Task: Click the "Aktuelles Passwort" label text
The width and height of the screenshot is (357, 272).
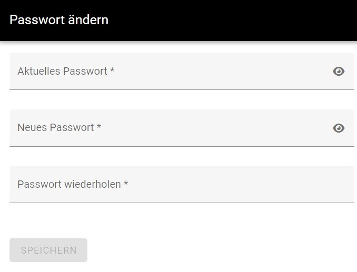Action: pyautogui.click(x=62, y=72)
